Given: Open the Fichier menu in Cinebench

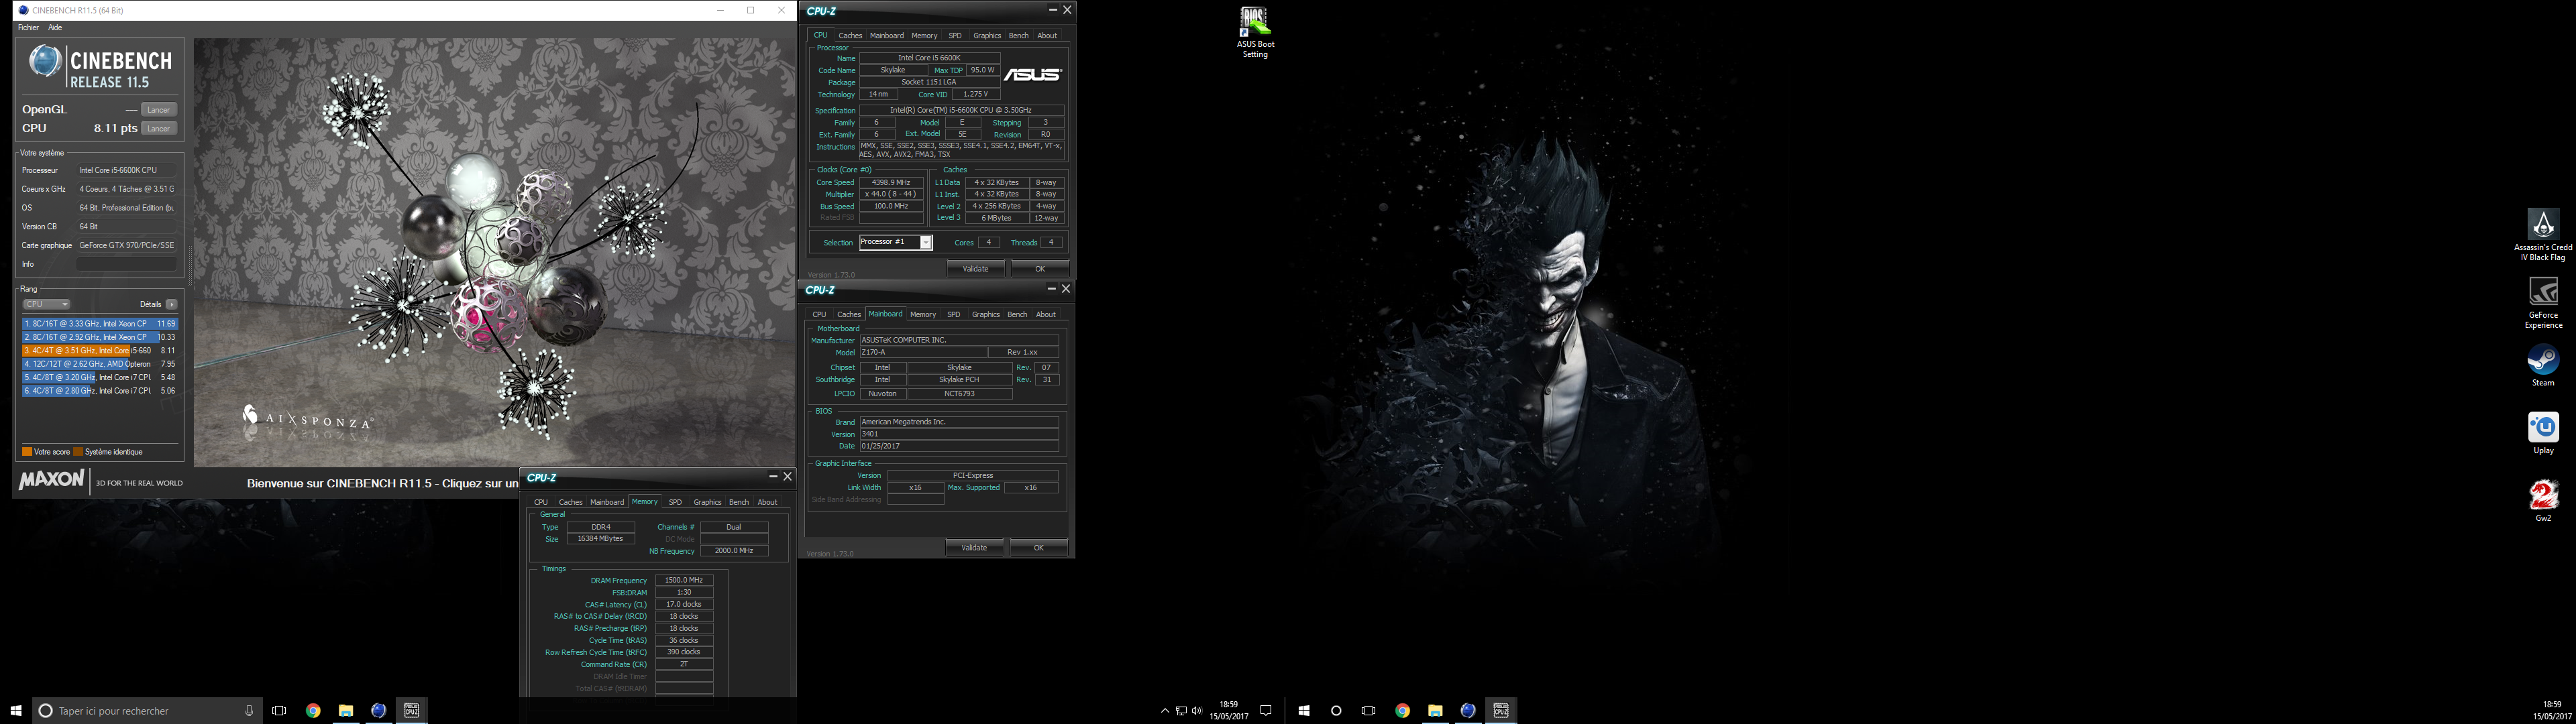Looking at the screenshot, I should 28,28.
